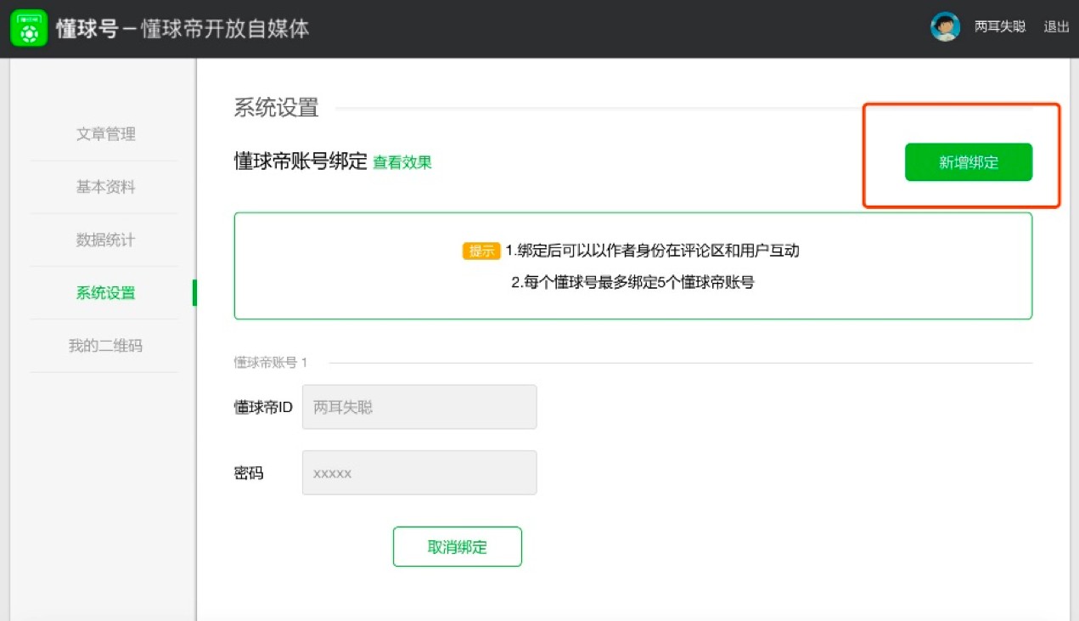Click the 系统设置 page heading

pyautogui.click(x=276, y=108)
